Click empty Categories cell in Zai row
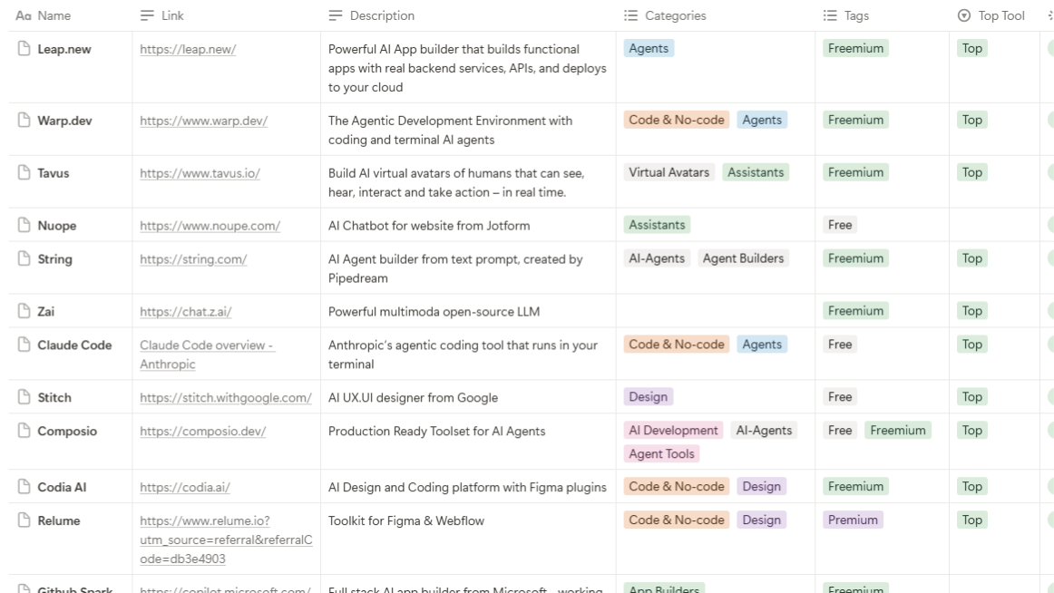Image resolution: width=1054 pixels, height=593 pixels. pos(716,311)
